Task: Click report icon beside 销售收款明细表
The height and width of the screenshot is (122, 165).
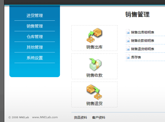Action: pos(128,40)
